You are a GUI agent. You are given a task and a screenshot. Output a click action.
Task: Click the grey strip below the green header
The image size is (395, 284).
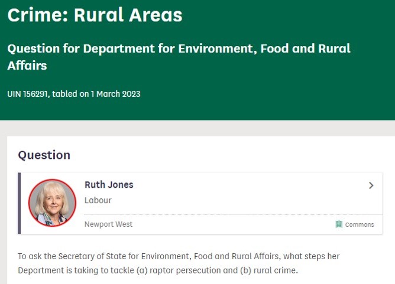click(x=197, y=128)
